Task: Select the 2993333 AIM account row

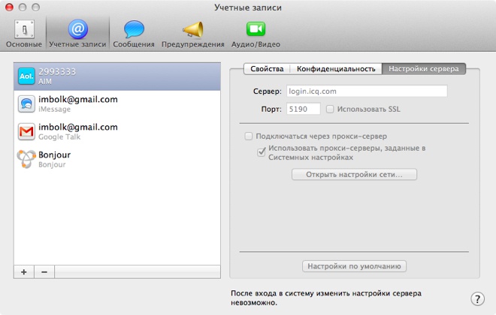Action: 117,76
